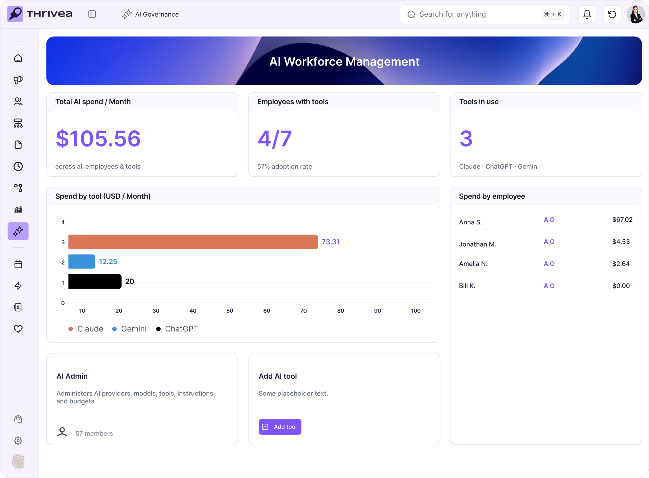Focus the Search for anything field

485,14
